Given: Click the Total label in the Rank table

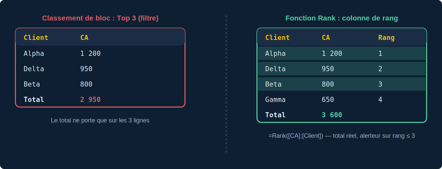Looking at the screenshot, I should tap(275, 115).
